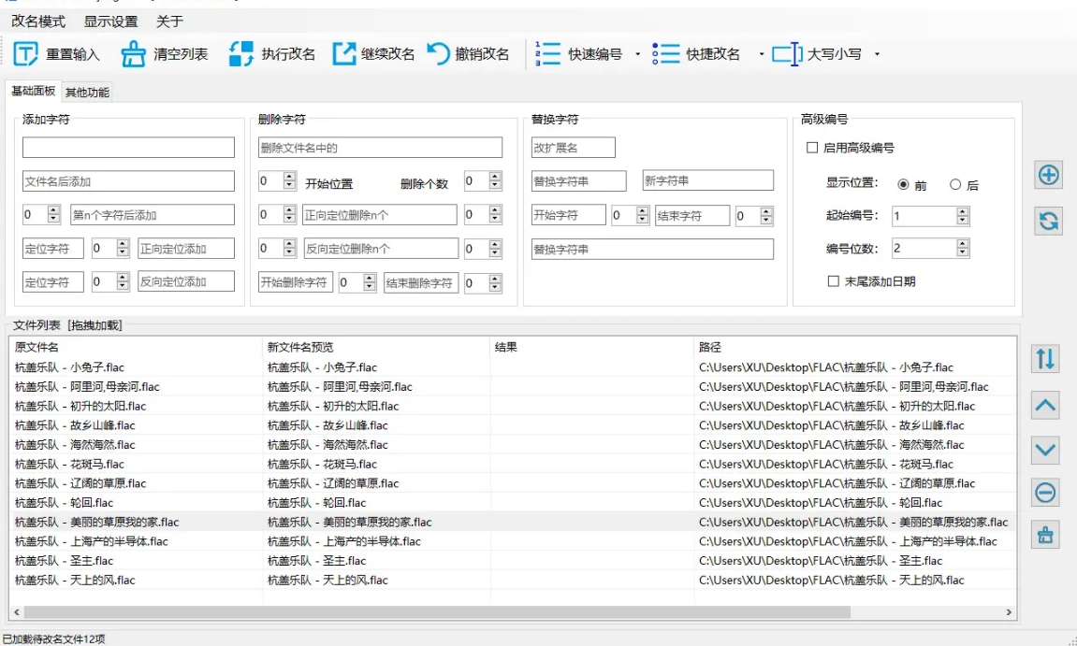Increase the 删除个数 spinner value
The height and width of the screenshot is (646, 1077).
(x=495, y=177)
